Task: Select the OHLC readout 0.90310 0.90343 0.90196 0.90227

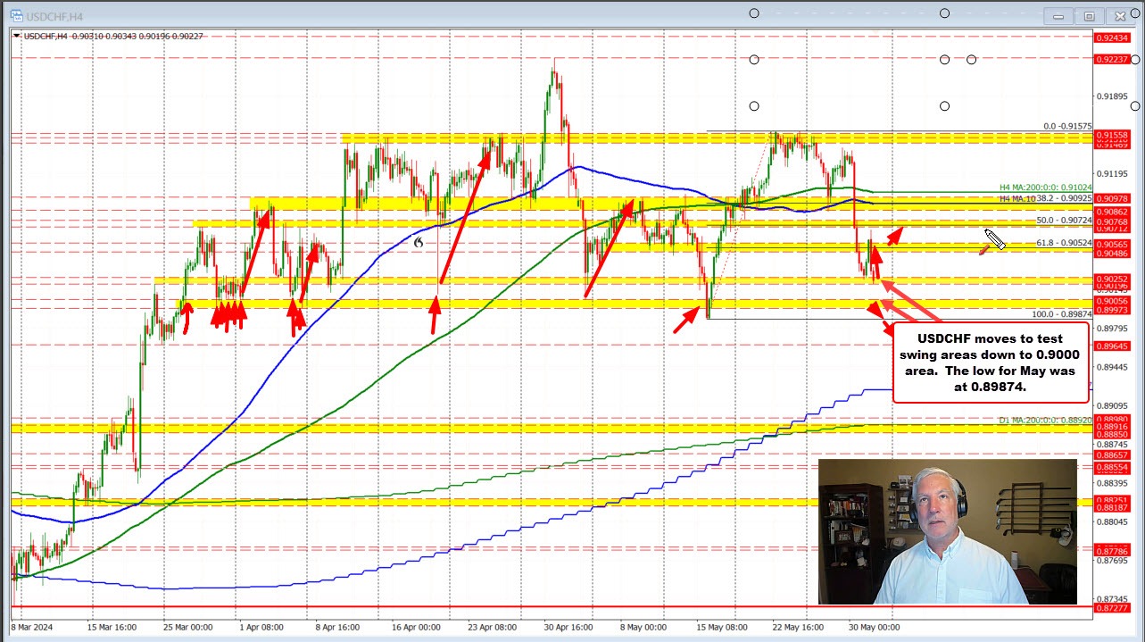Action: coord(137,36)
